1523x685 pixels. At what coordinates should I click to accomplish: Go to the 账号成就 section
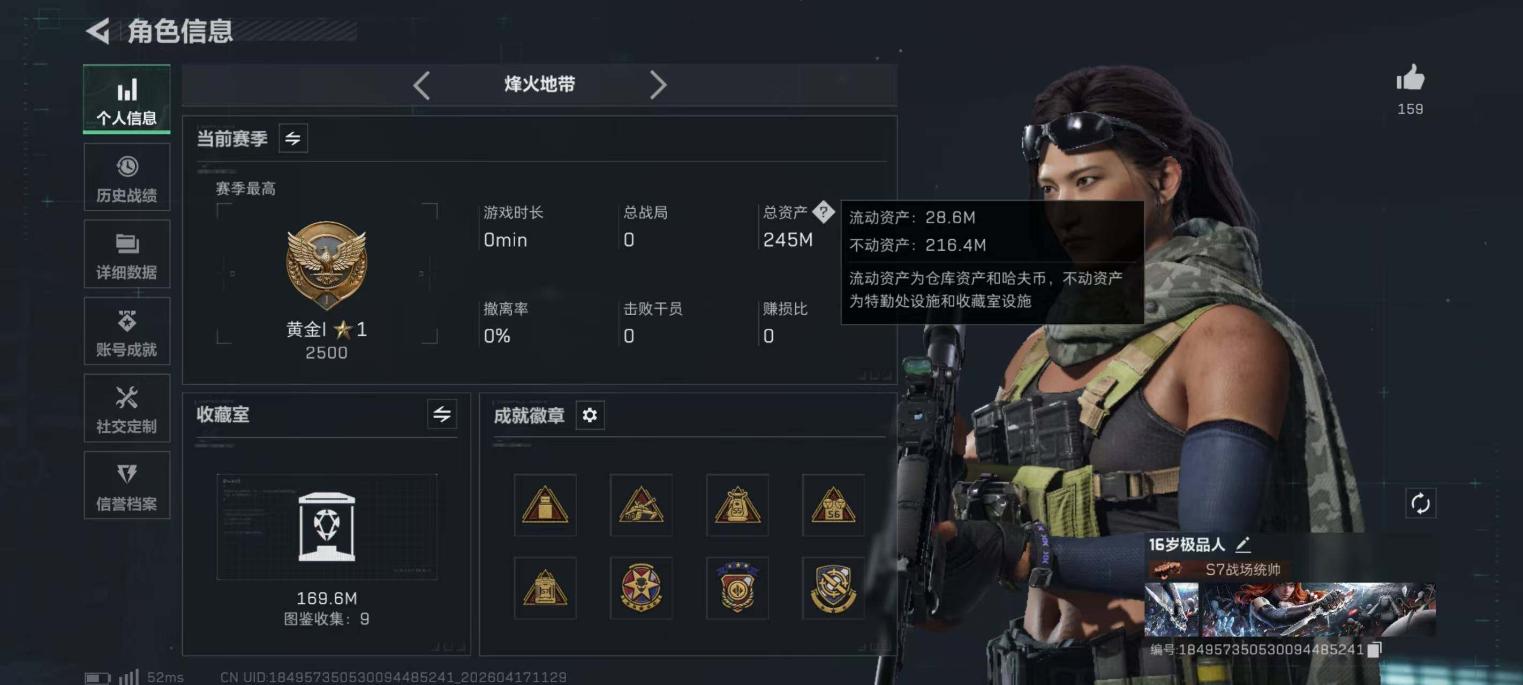pos(127,332)
